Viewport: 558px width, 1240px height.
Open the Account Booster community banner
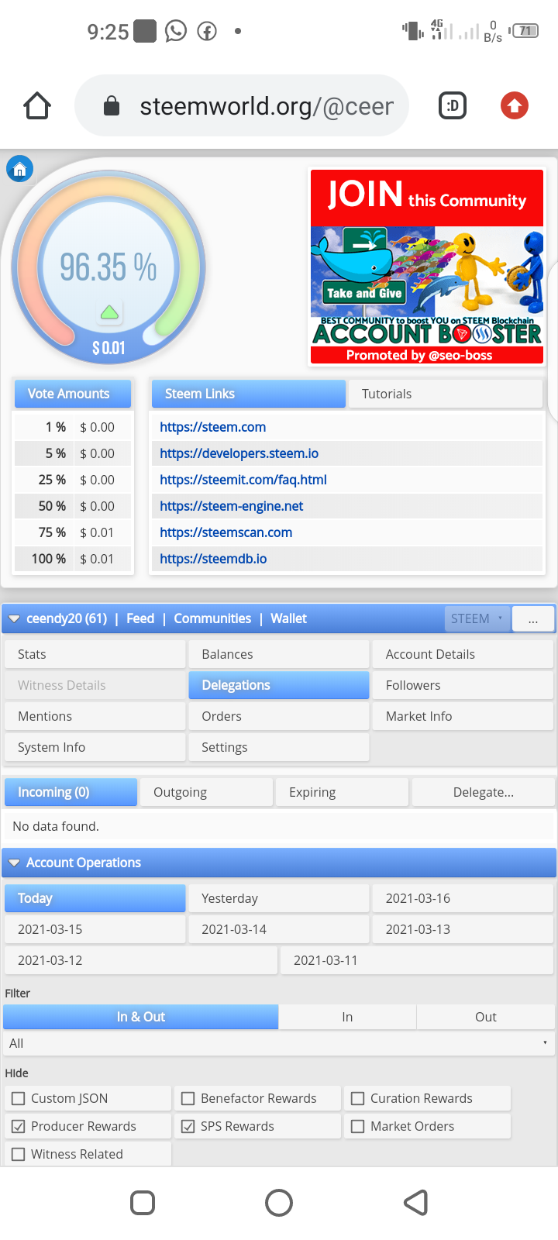click(x=427, y=267)
